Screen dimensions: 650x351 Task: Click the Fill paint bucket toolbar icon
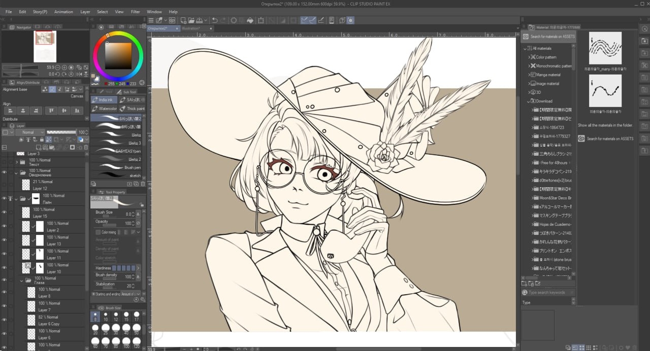(x=249, y=20)
